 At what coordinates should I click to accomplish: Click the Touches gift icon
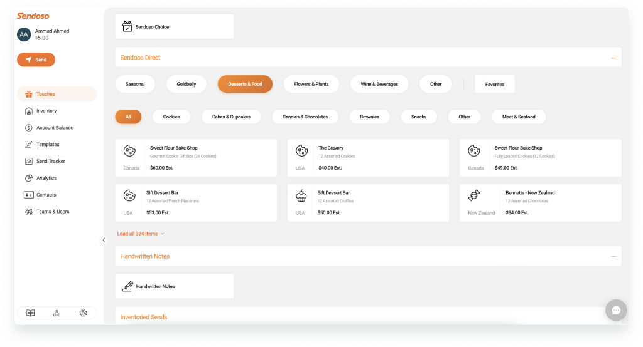[x=29, y=94]
